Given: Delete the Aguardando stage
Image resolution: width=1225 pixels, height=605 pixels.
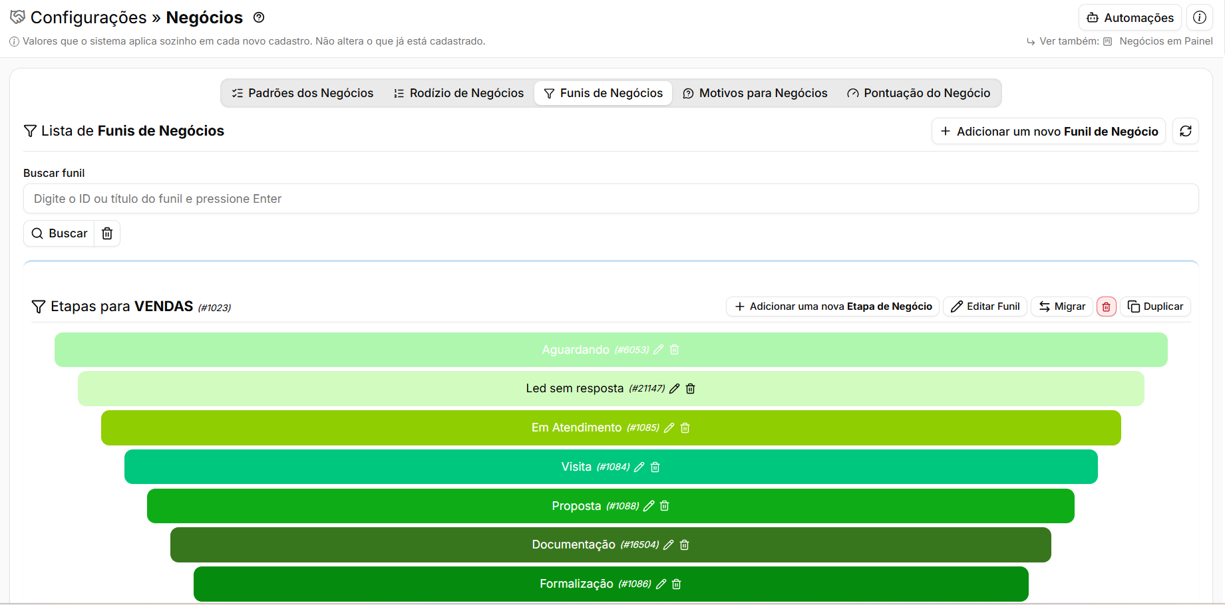Looking at the screenshot, I should coord(675,350).
